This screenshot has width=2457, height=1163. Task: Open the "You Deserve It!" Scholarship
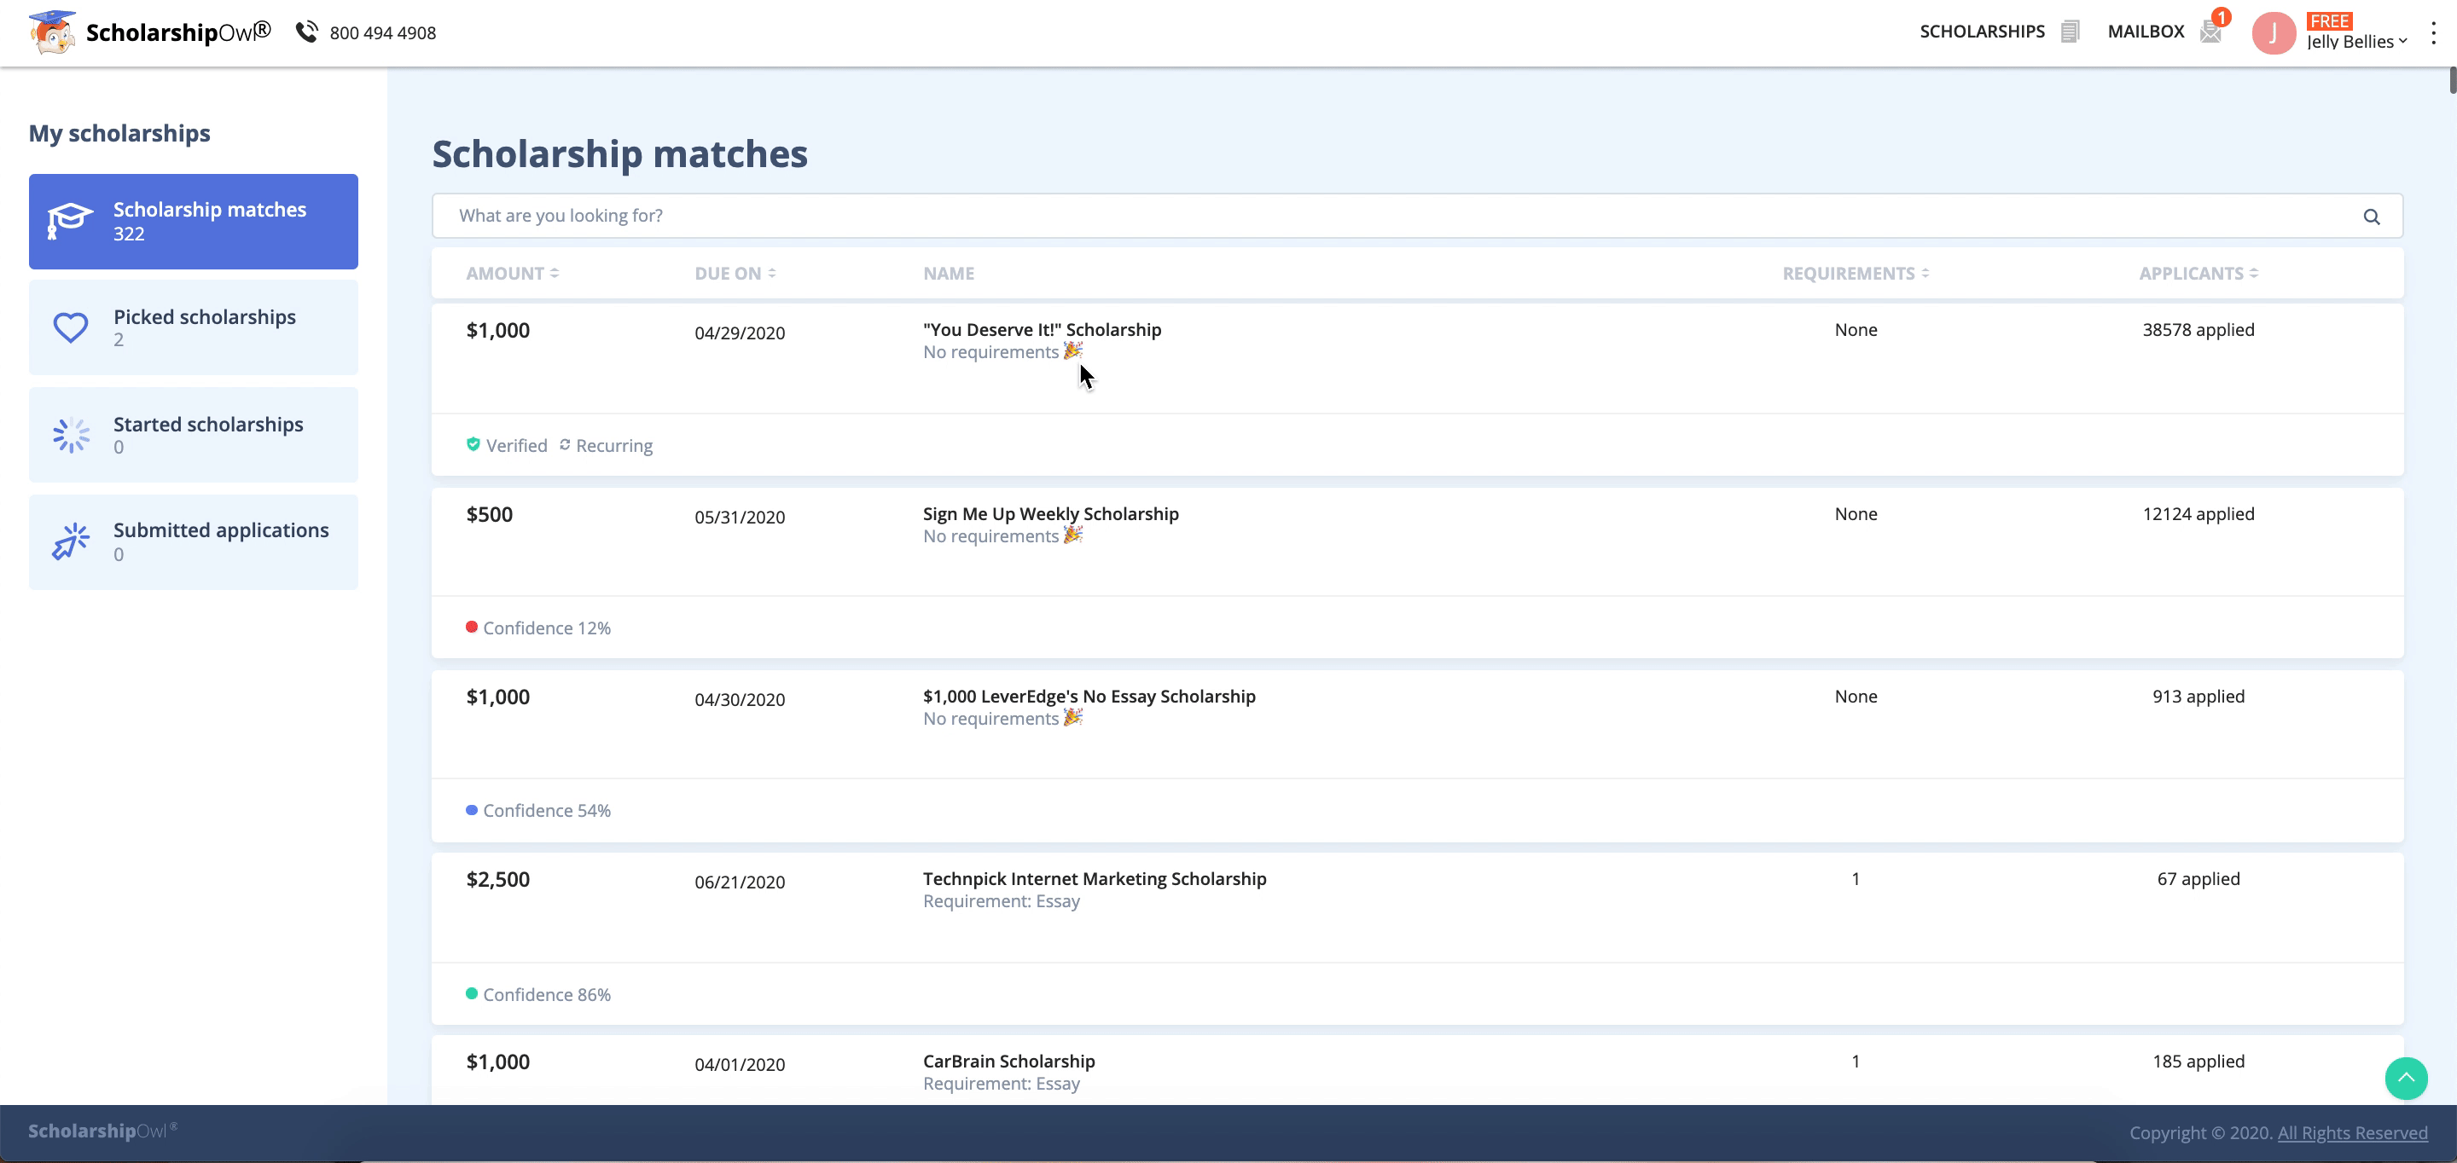tap(1042, 330)
